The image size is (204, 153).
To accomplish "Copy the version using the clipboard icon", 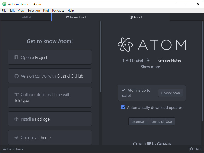I will point(147,60).
